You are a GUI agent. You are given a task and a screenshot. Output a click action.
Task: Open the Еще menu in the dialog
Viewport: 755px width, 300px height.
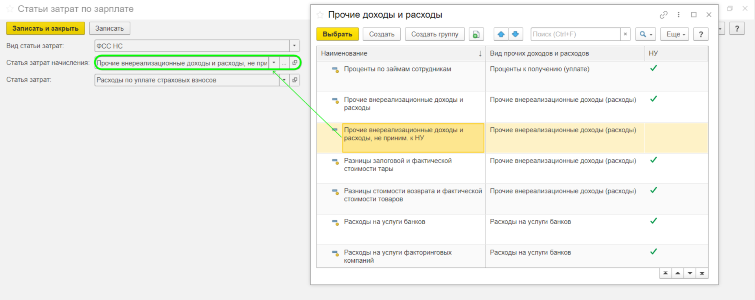675,34
